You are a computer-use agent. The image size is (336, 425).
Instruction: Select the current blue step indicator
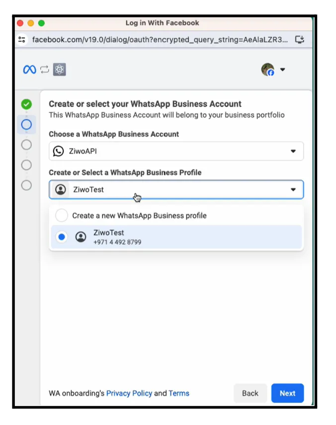[26, 125]
